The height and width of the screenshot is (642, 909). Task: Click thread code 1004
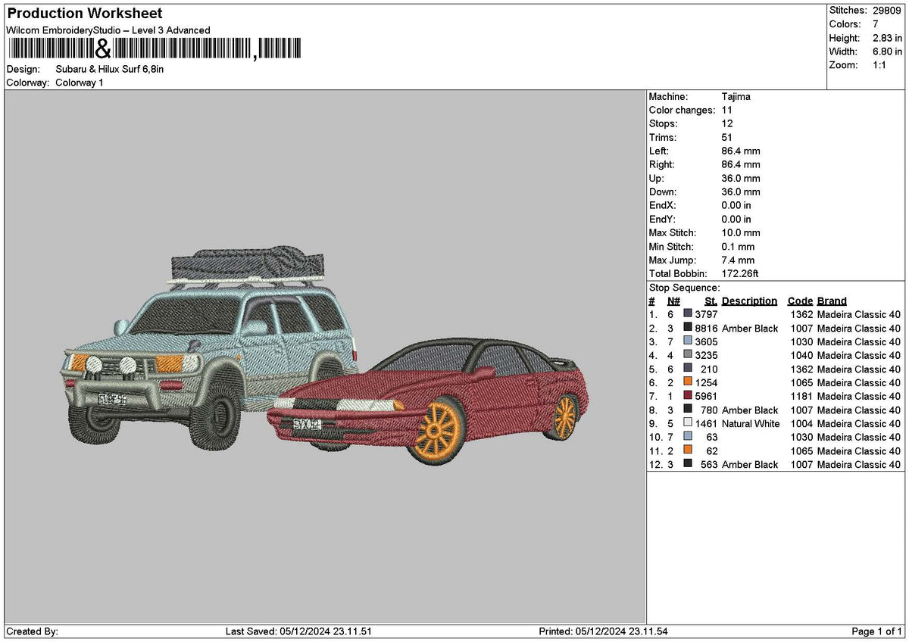coord(801,422)
